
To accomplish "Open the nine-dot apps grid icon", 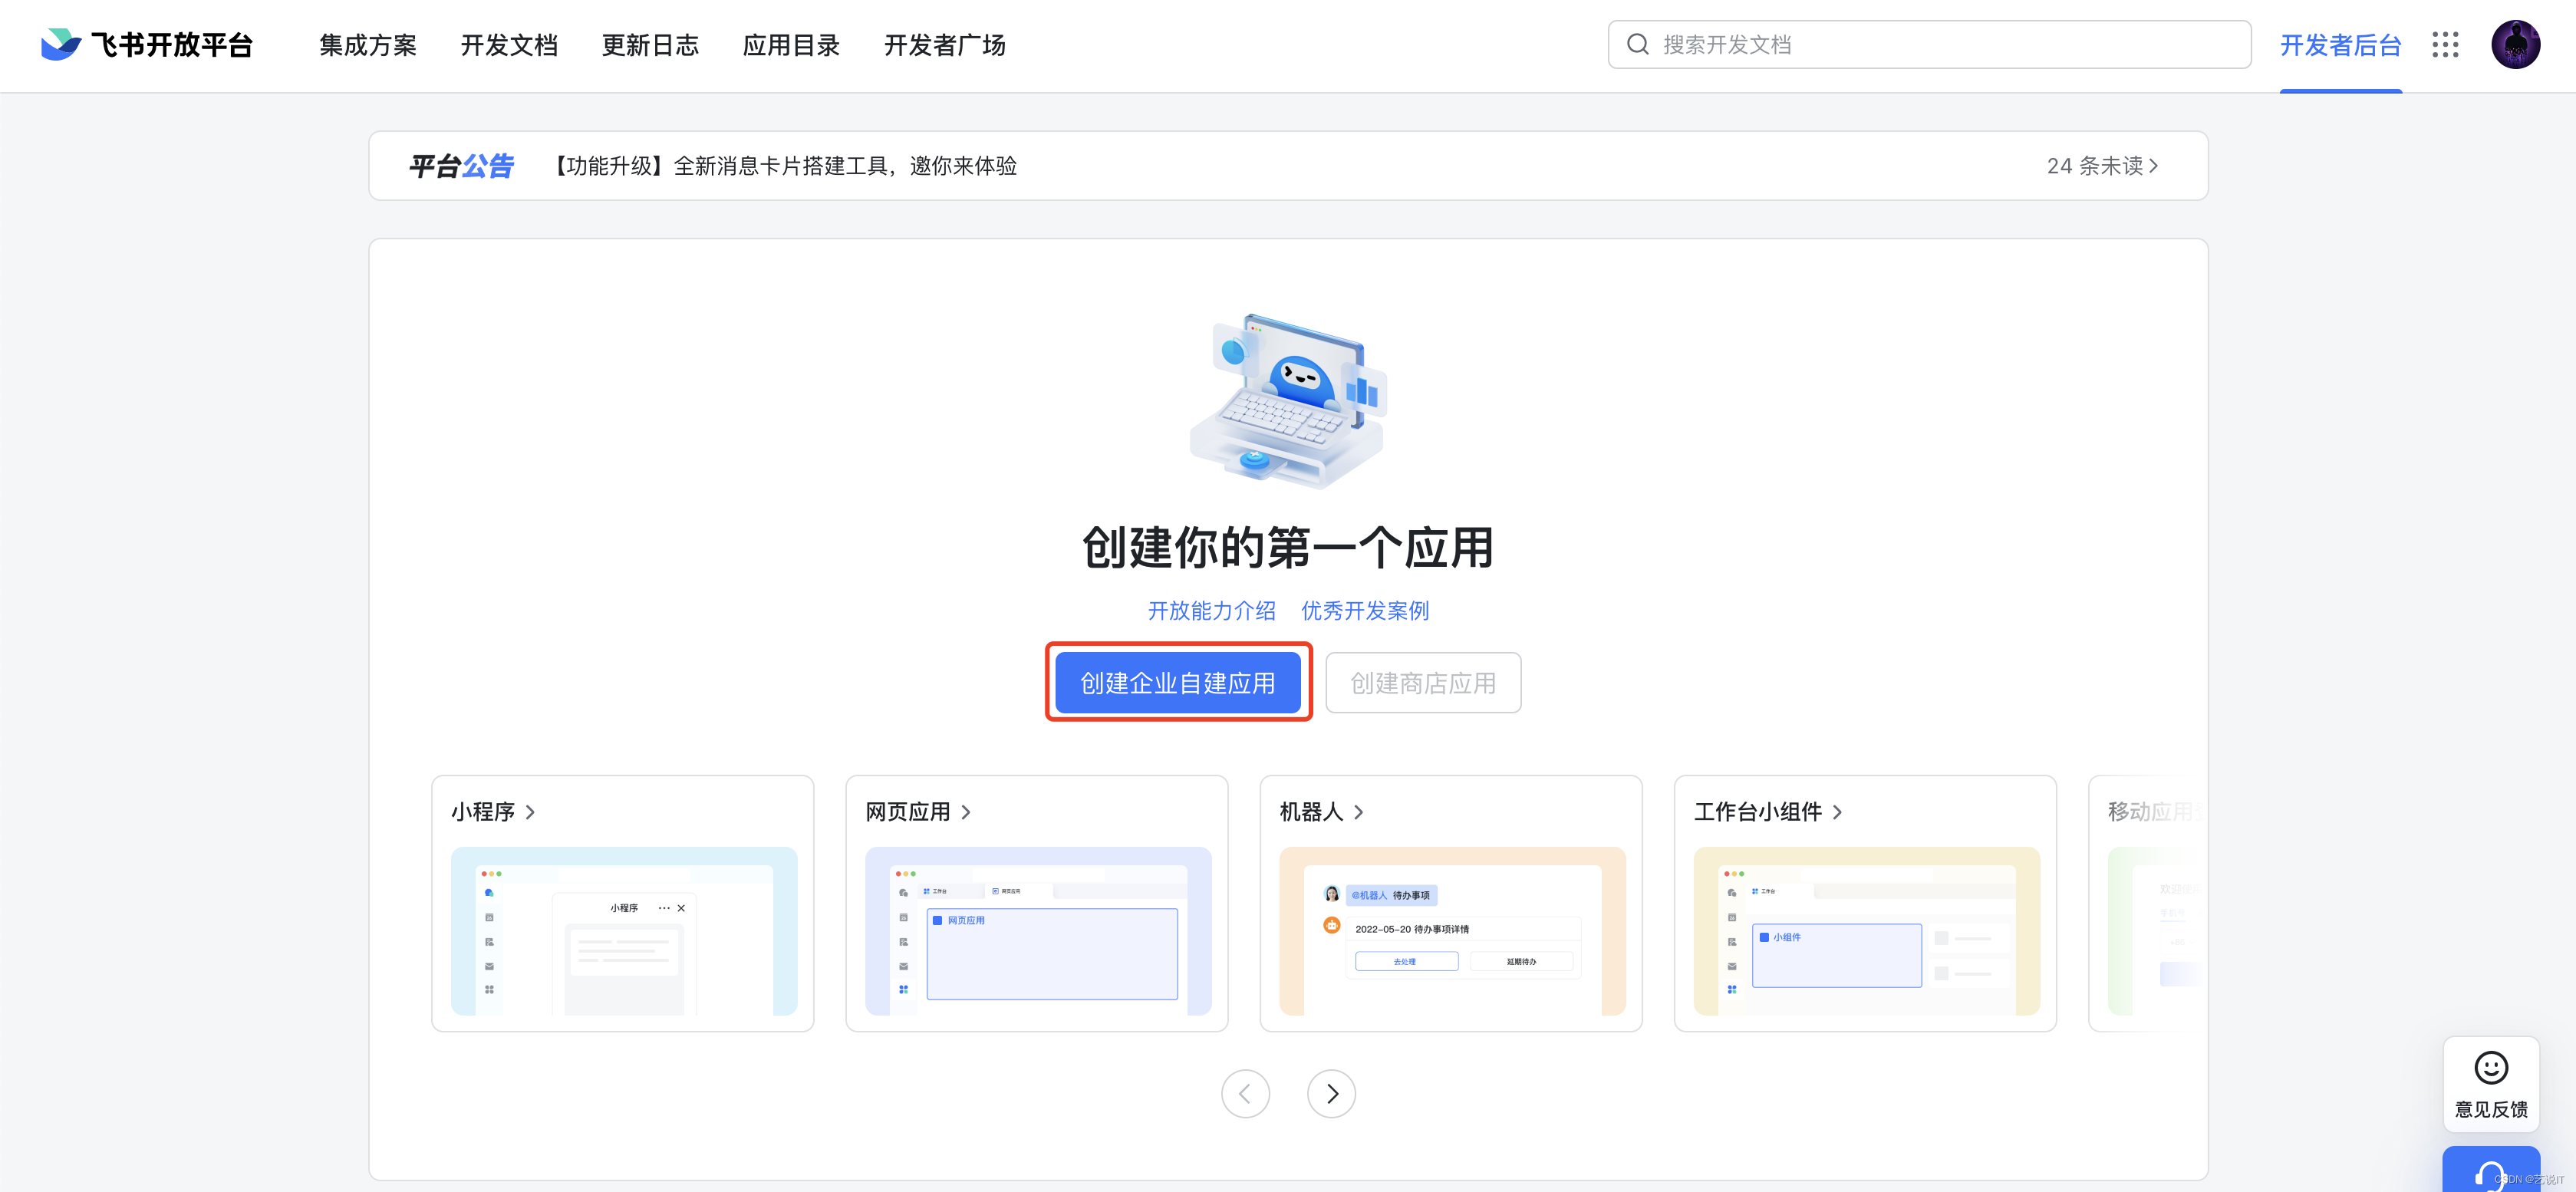I will point(2445,45).
